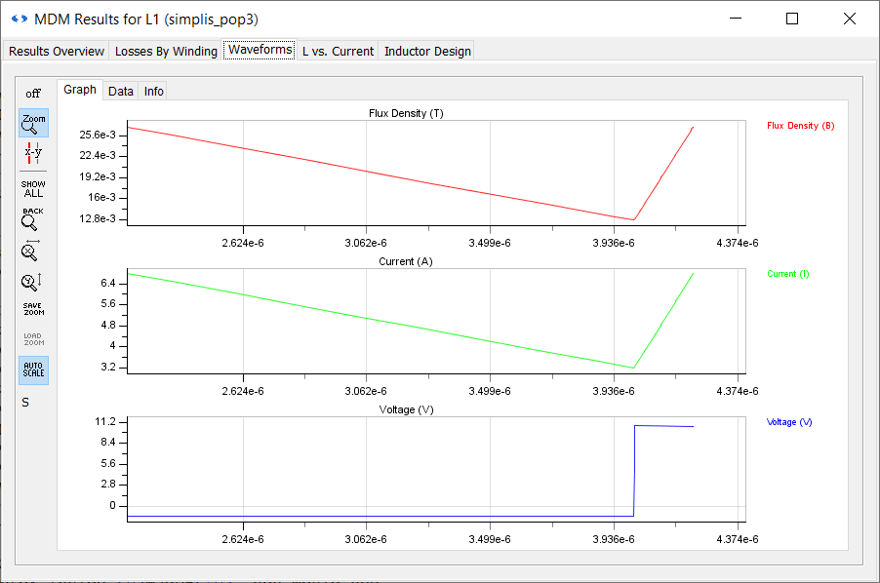
Task: Select the Zoom magnifier tool
Action: (x=33, y=123)
